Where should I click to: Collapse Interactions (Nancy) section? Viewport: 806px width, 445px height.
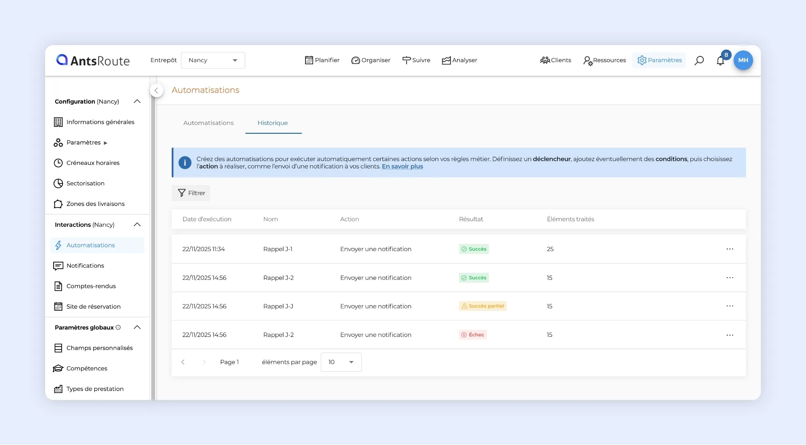point(137,225)
